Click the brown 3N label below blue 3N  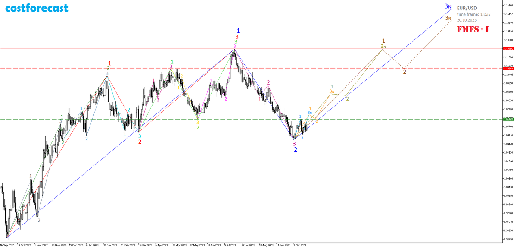coord(448,18)
